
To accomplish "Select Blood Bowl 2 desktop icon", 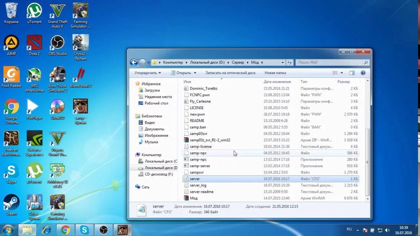I will (80, 77).
